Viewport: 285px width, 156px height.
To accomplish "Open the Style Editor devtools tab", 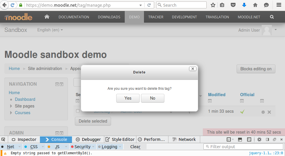I will click(x=120, y=139).
